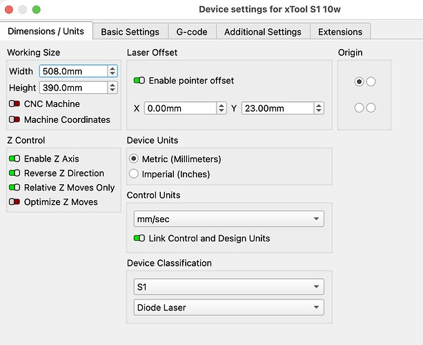The height and width of the screenshot is (345, 423).
Task: Click the Width value field
Action: click(73, 71)
